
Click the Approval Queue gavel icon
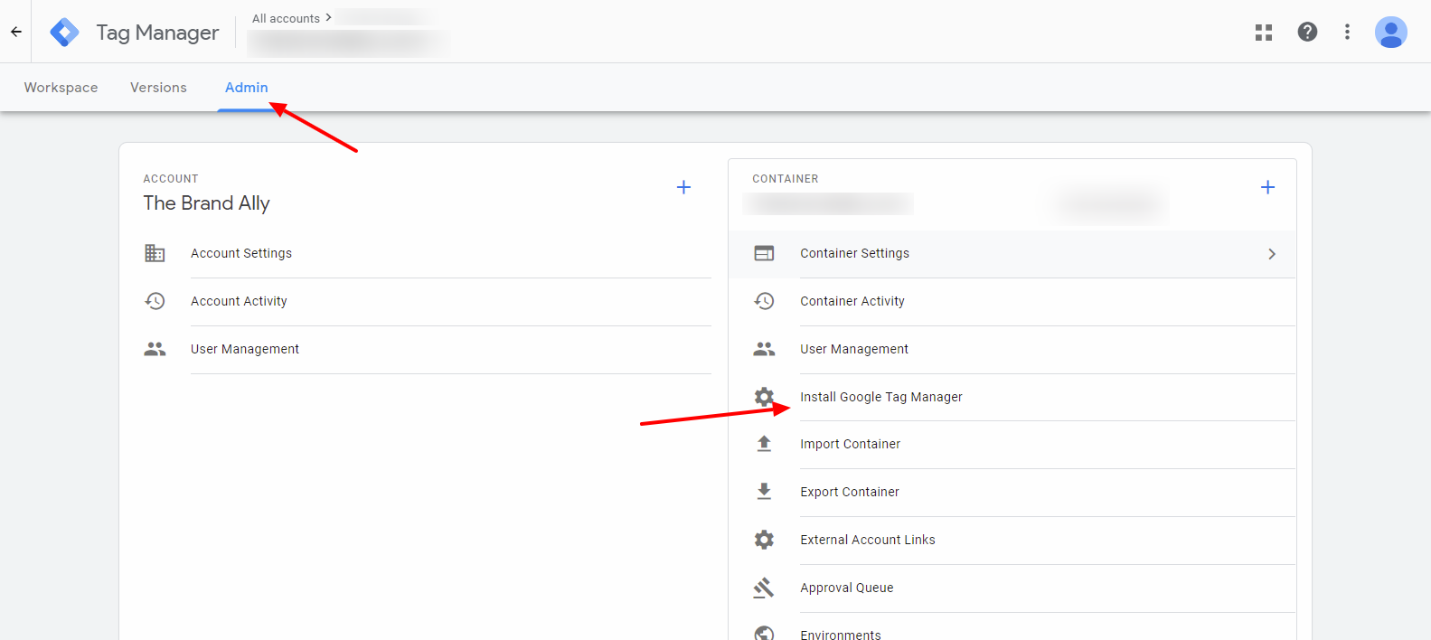click(764, 588)
